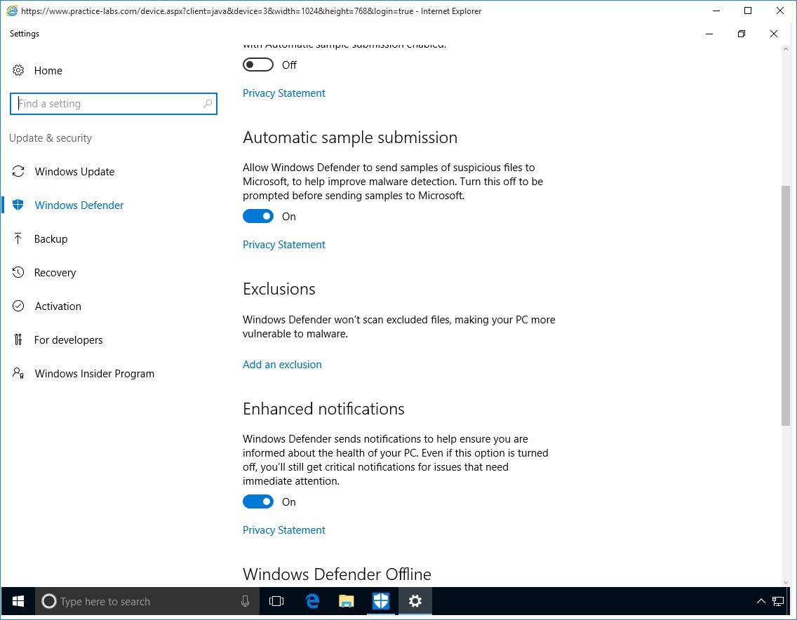Open the Windows Start menu
Viewport: 797px width, 620px height.
18,601
